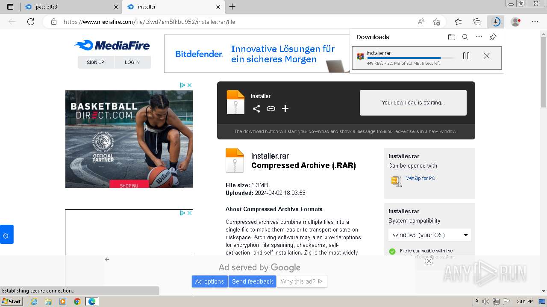Open the WinZip for PC link

[421, 178]
